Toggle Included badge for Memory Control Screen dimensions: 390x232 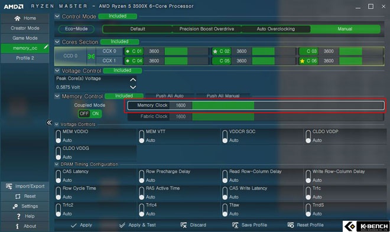tap(124, 96)
